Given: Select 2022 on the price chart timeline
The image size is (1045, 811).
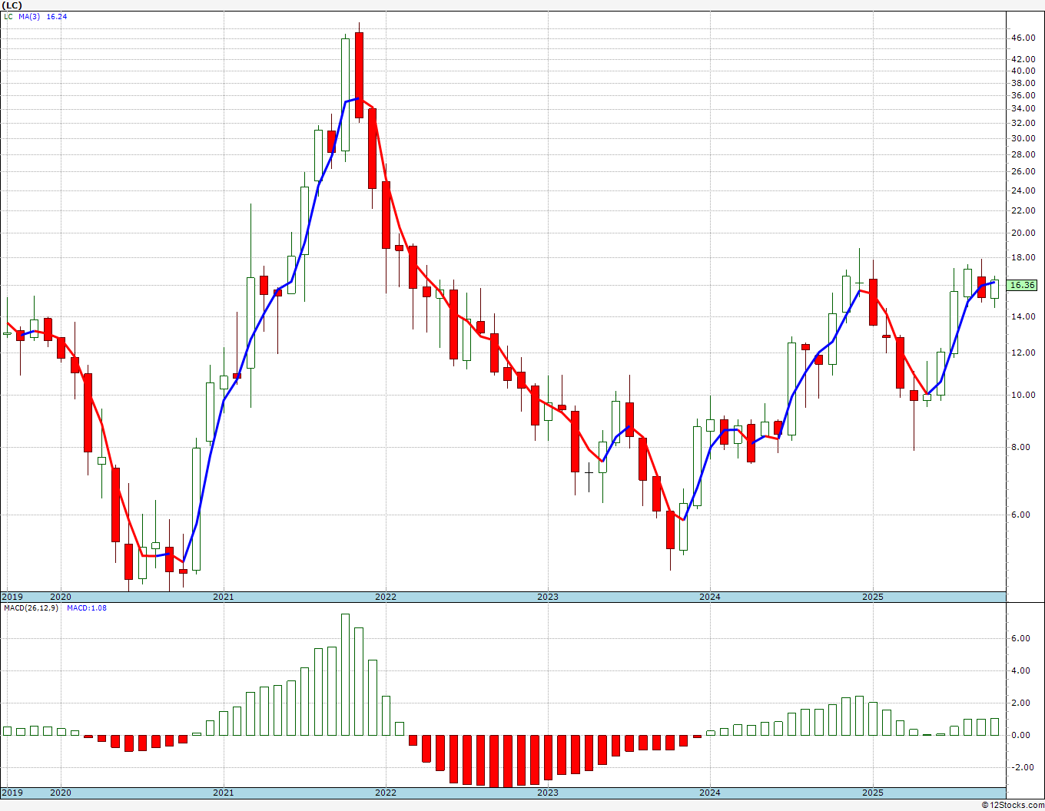Looking at the screenshot, I should point(385,597).
